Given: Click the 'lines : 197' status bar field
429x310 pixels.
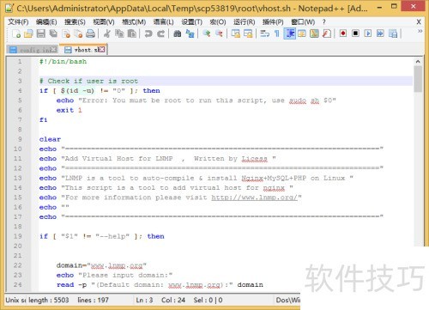Looking at the screenshot, I should [93, 300].
